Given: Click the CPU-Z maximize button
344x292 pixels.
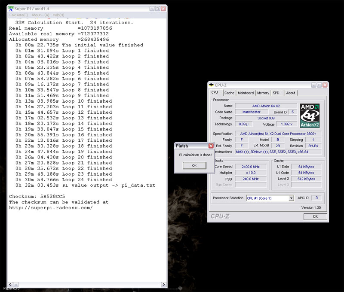Looking at the screenshot, I should pyautogui.click(x=319, y=85).
